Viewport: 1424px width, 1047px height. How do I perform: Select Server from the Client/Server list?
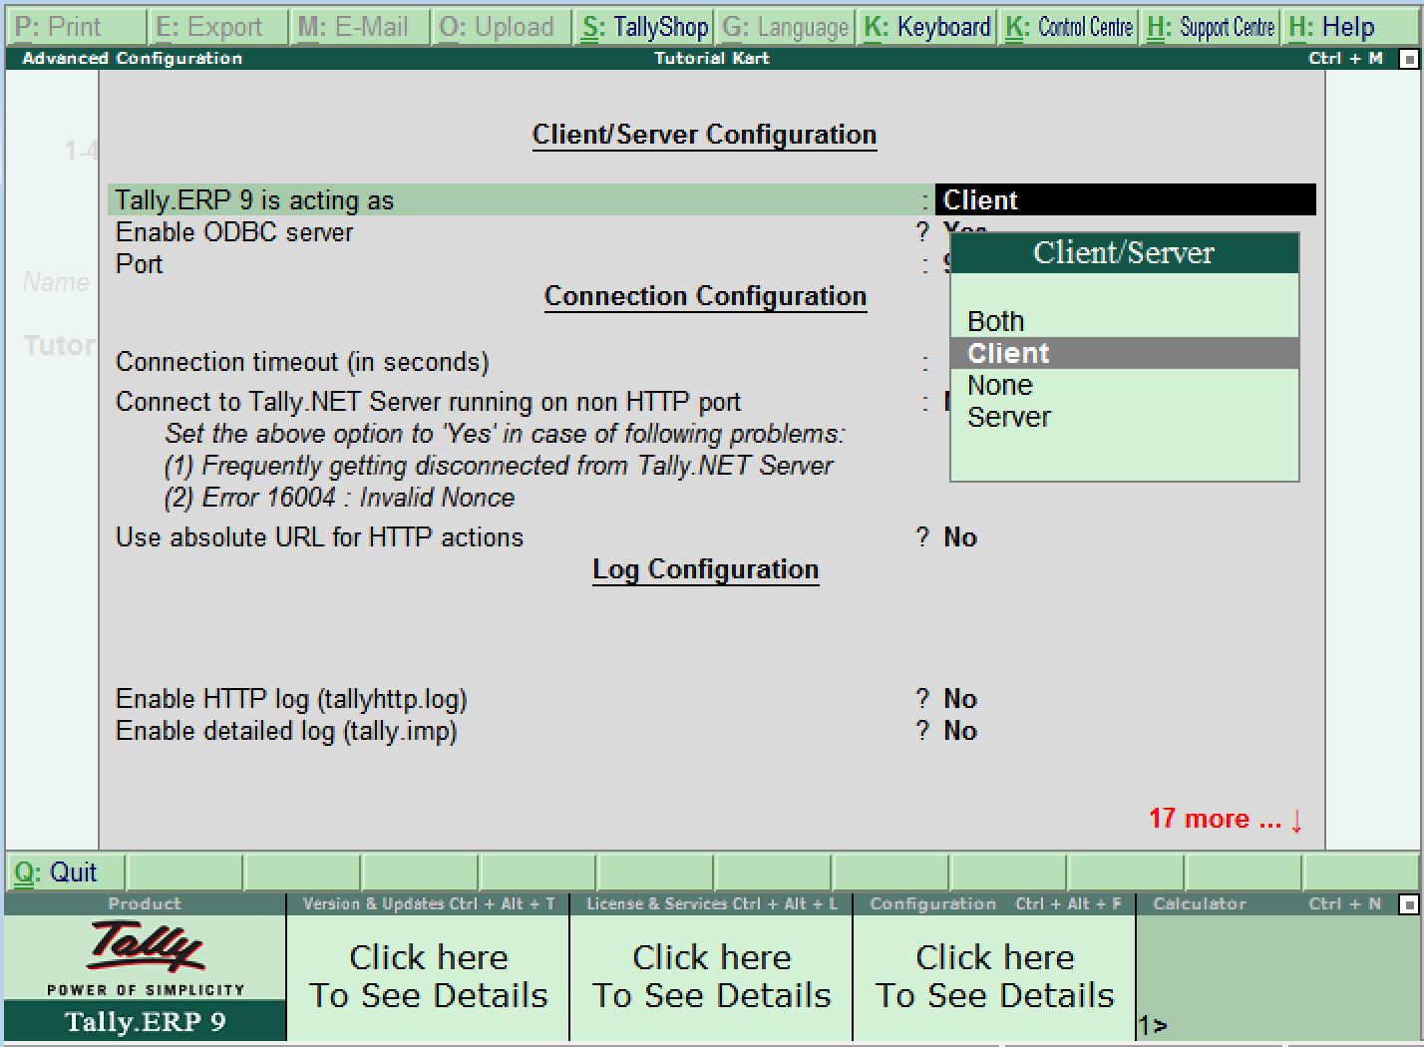[x=1008, y=417]
